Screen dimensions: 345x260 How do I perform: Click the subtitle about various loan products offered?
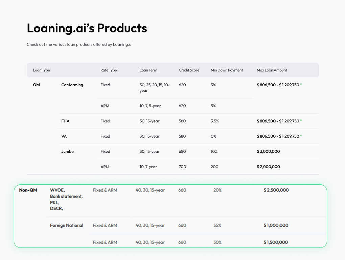click(x=79, y=45)
